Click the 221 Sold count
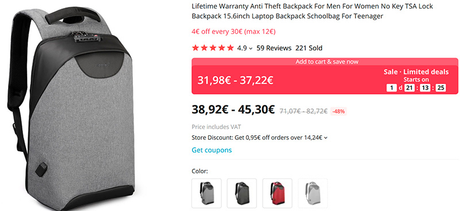Viewport: 460px width, 211px height. [x=309, y=48]
